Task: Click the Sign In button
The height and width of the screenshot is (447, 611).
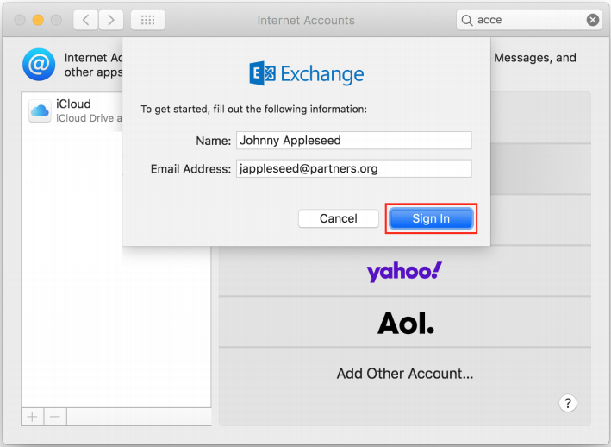Action: tap(431, 218)
